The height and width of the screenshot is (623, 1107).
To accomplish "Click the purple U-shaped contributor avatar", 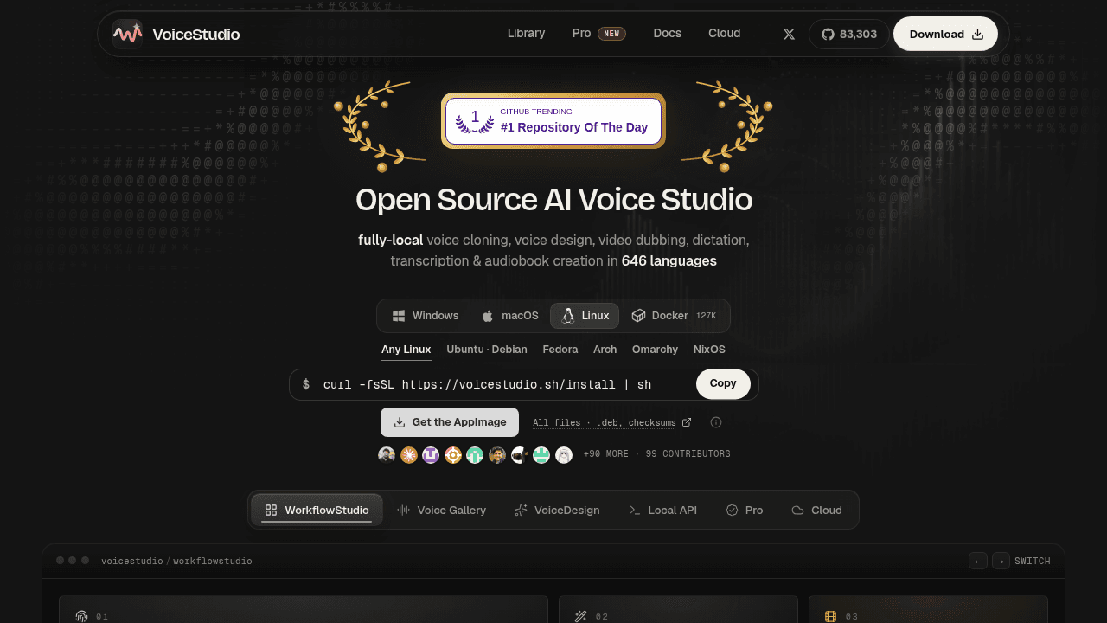I will [431, 454].
